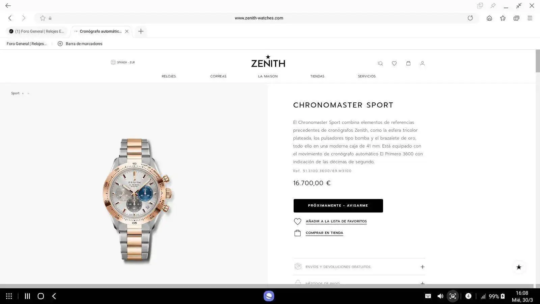
Task: Expand the Métodos de pago section
Action: (x=359, y=282)
